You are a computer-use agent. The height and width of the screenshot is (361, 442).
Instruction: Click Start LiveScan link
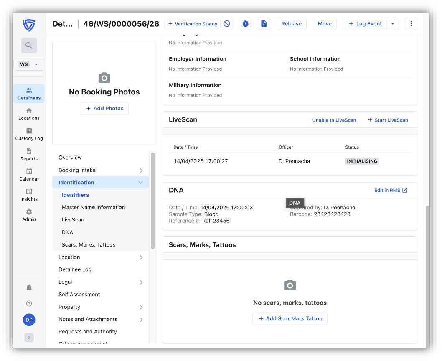tap(388, 120)
